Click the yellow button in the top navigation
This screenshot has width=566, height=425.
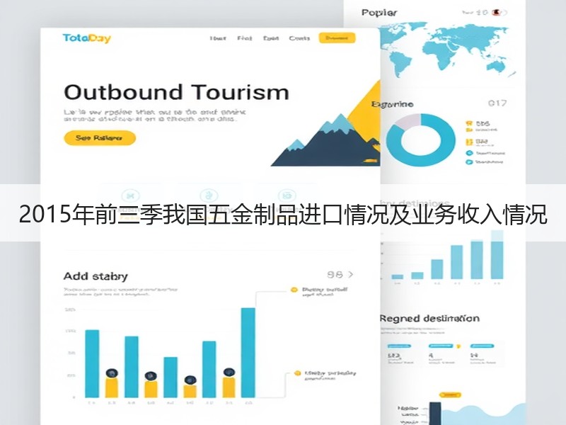click(337, 38)
